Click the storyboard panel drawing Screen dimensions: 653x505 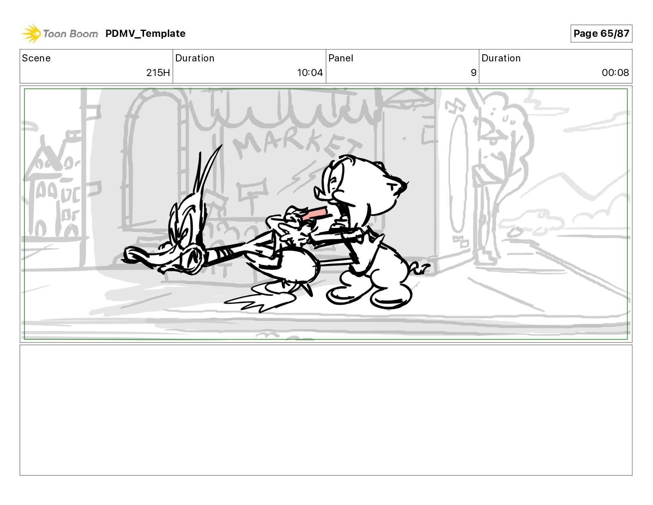click(326, 214)
